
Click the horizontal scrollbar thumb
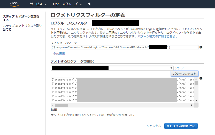62,105
